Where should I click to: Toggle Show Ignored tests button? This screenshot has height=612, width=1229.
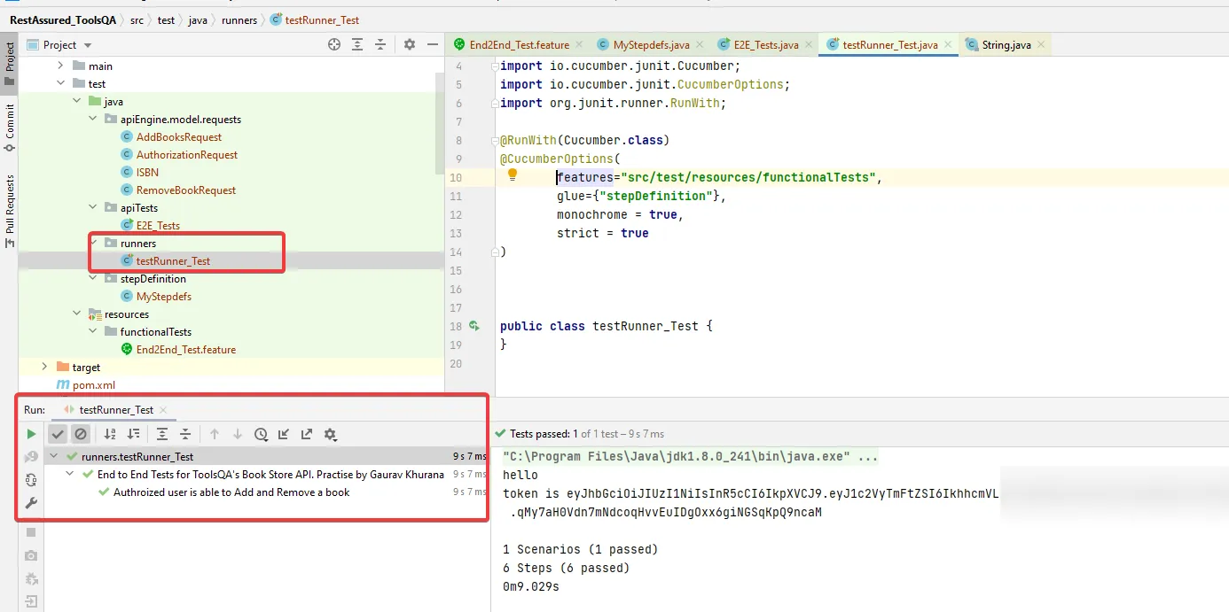coord(81,434)
